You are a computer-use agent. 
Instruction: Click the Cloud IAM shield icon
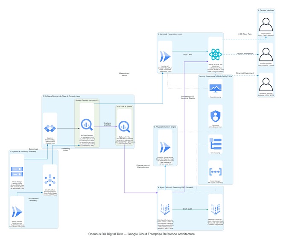(215, 116)
